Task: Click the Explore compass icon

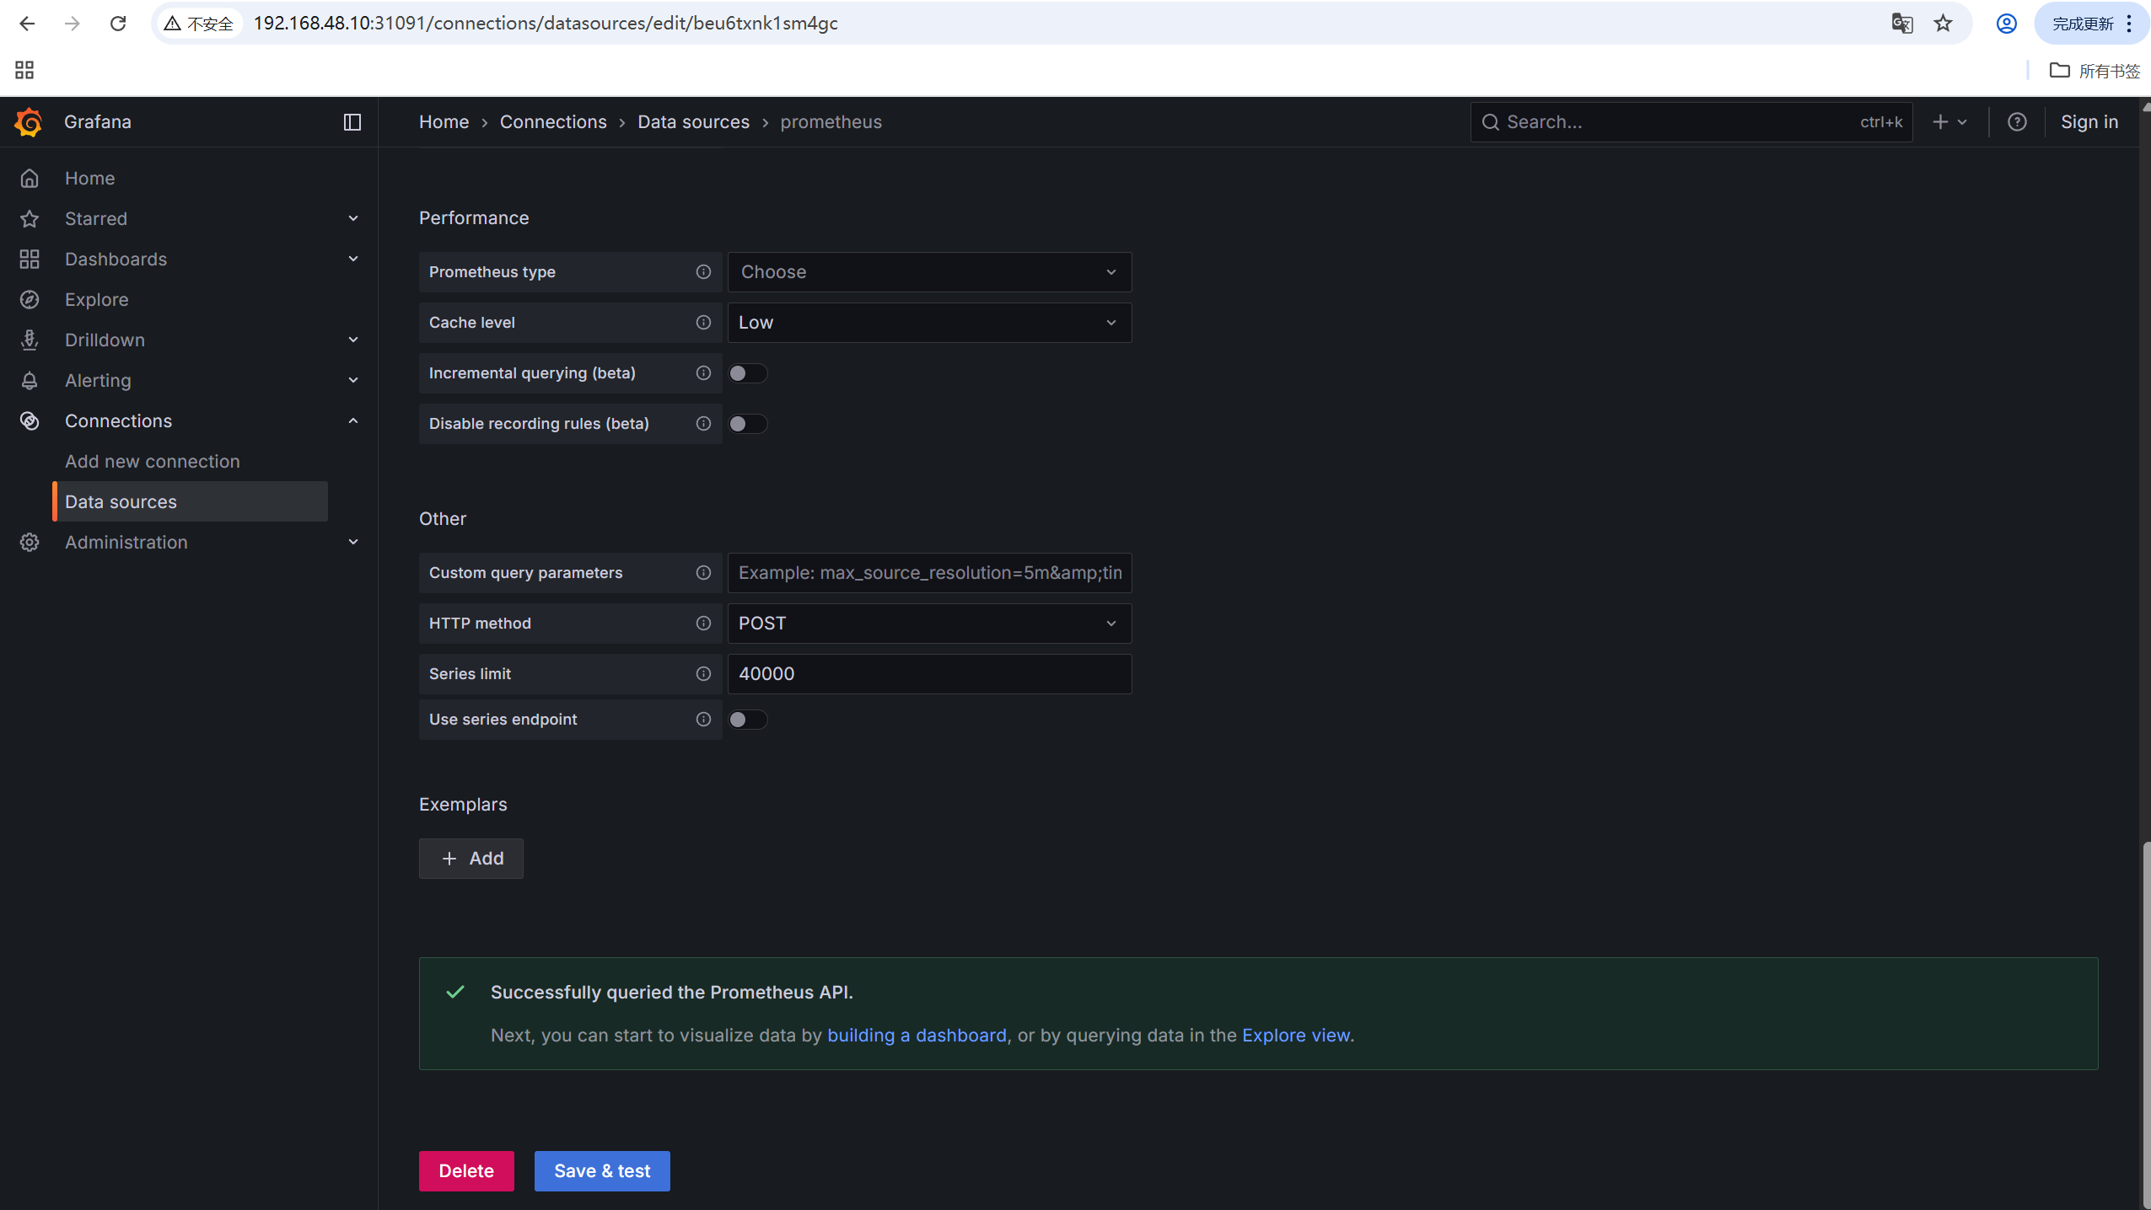Action: click(x=30, y=300)
